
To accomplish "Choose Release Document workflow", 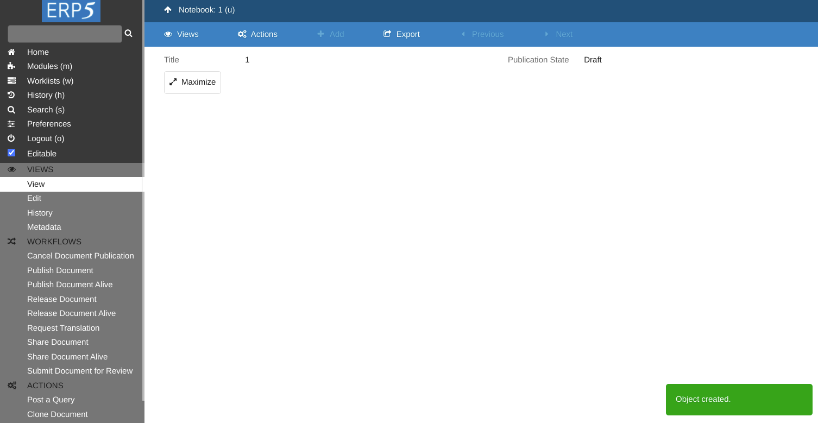I will click(62, 299).
